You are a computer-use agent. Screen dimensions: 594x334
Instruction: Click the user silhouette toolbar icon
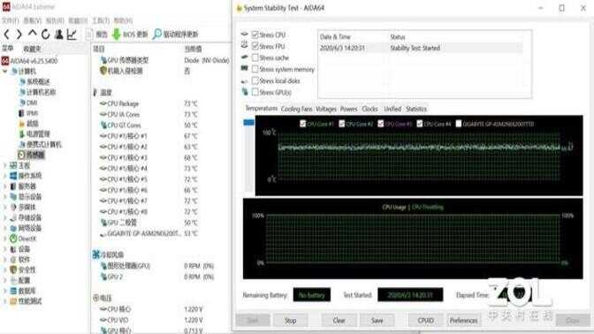(x=58, y=34)
